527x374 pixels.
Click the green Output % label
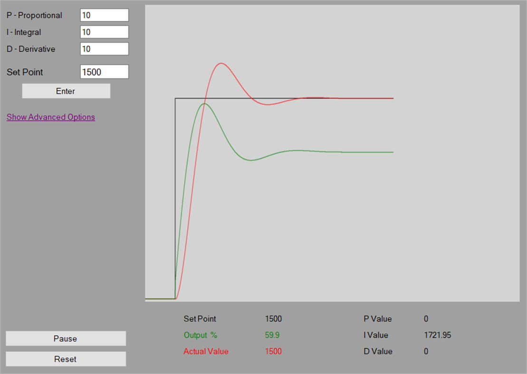coord(200,335)
